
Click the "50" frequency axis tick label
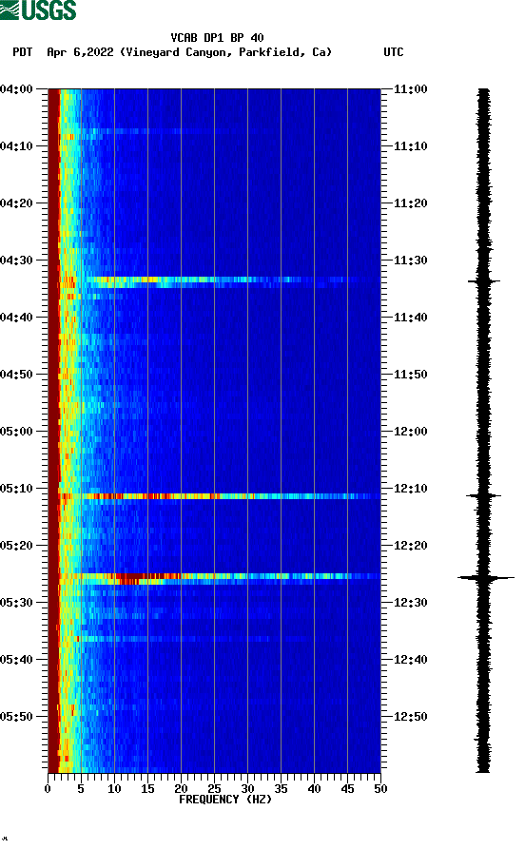coord(380,789)
